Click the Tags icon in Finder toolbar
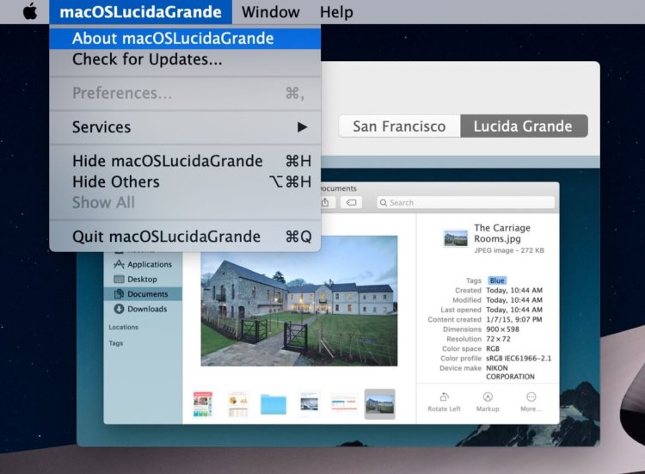The width and height of the screenshot is (645, 474). pos(351,202)
